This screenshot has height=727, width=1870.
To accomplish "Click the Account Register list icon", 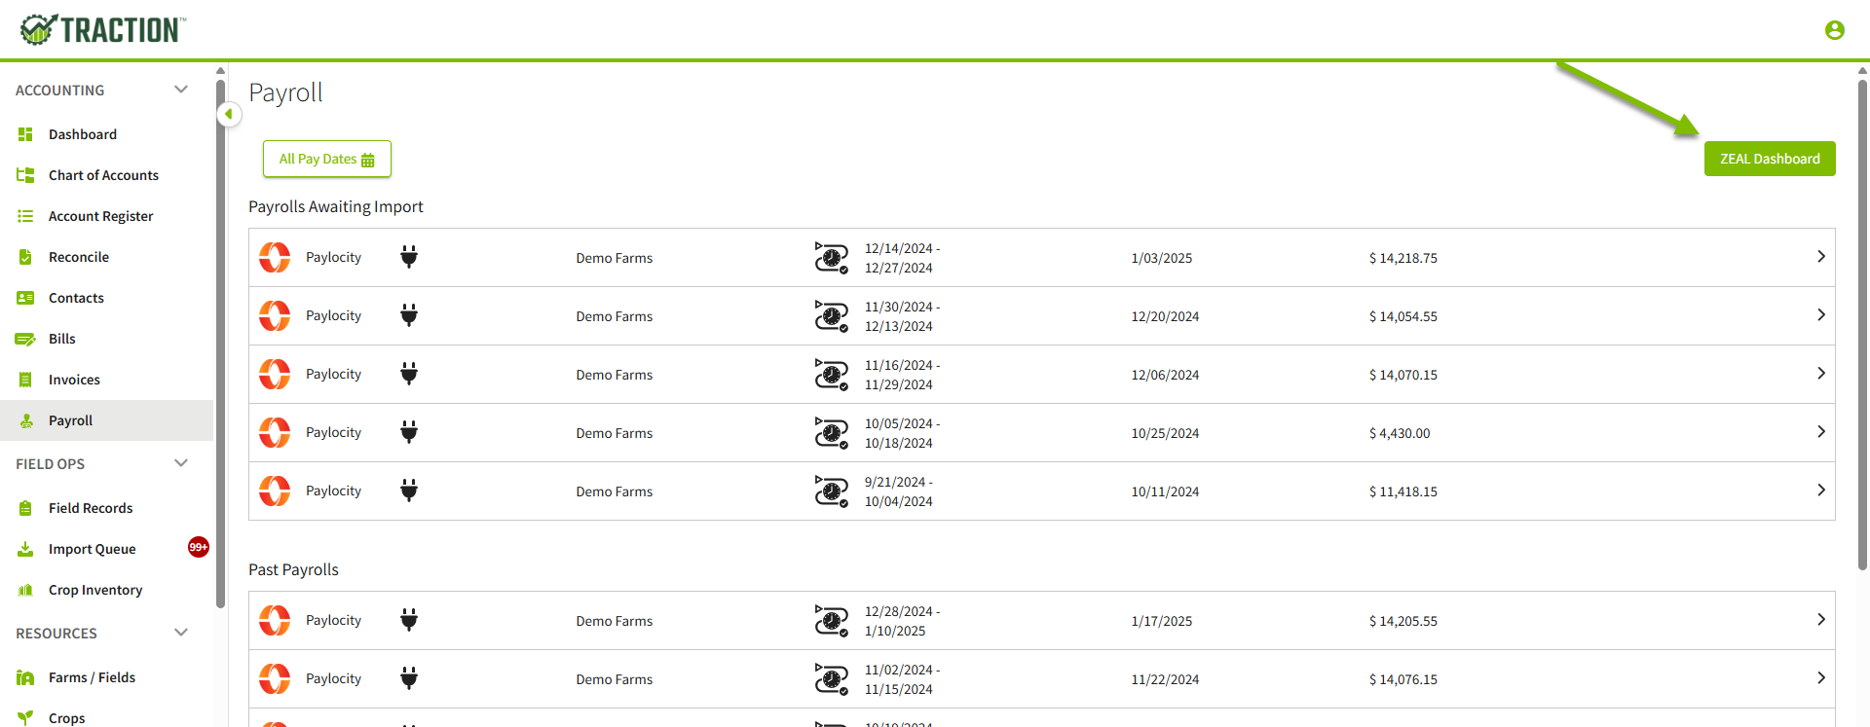I will (x=25, y=216).
